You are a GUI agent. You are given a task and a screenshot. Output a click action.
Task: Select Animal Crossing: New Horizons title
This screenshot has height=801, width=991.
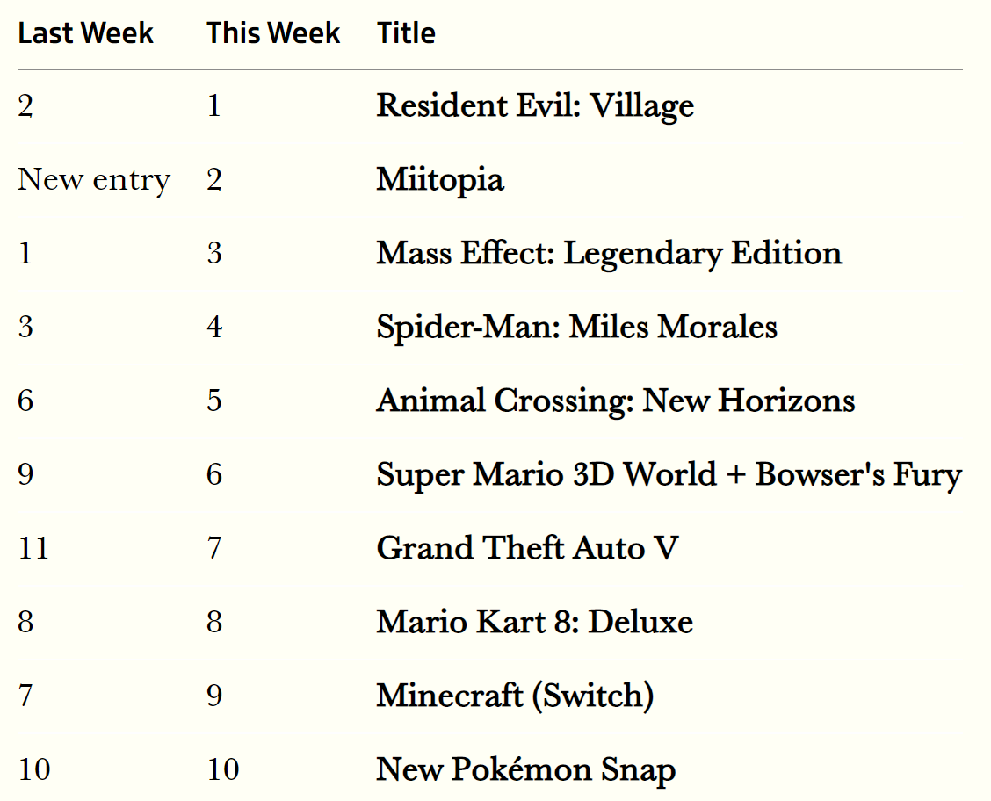616,401
